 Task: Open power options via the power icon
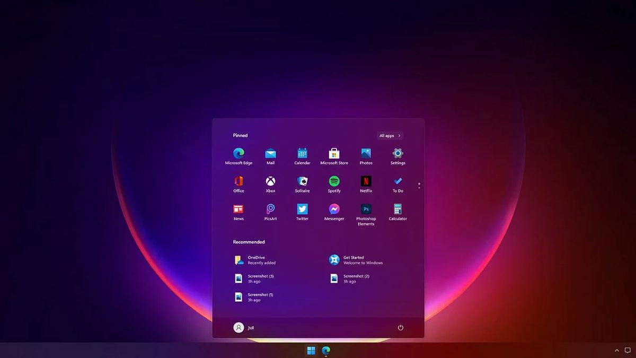tap(401, 328)
